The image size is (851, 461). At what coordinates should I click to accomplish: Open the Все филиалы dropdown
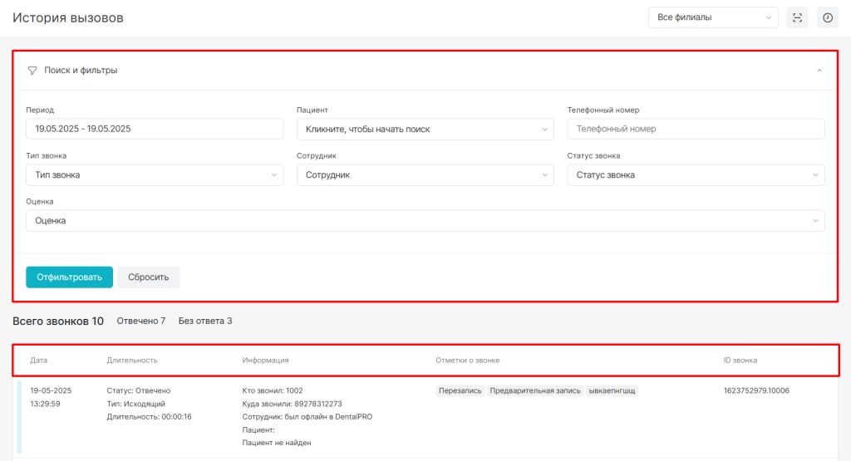[713, 17]
